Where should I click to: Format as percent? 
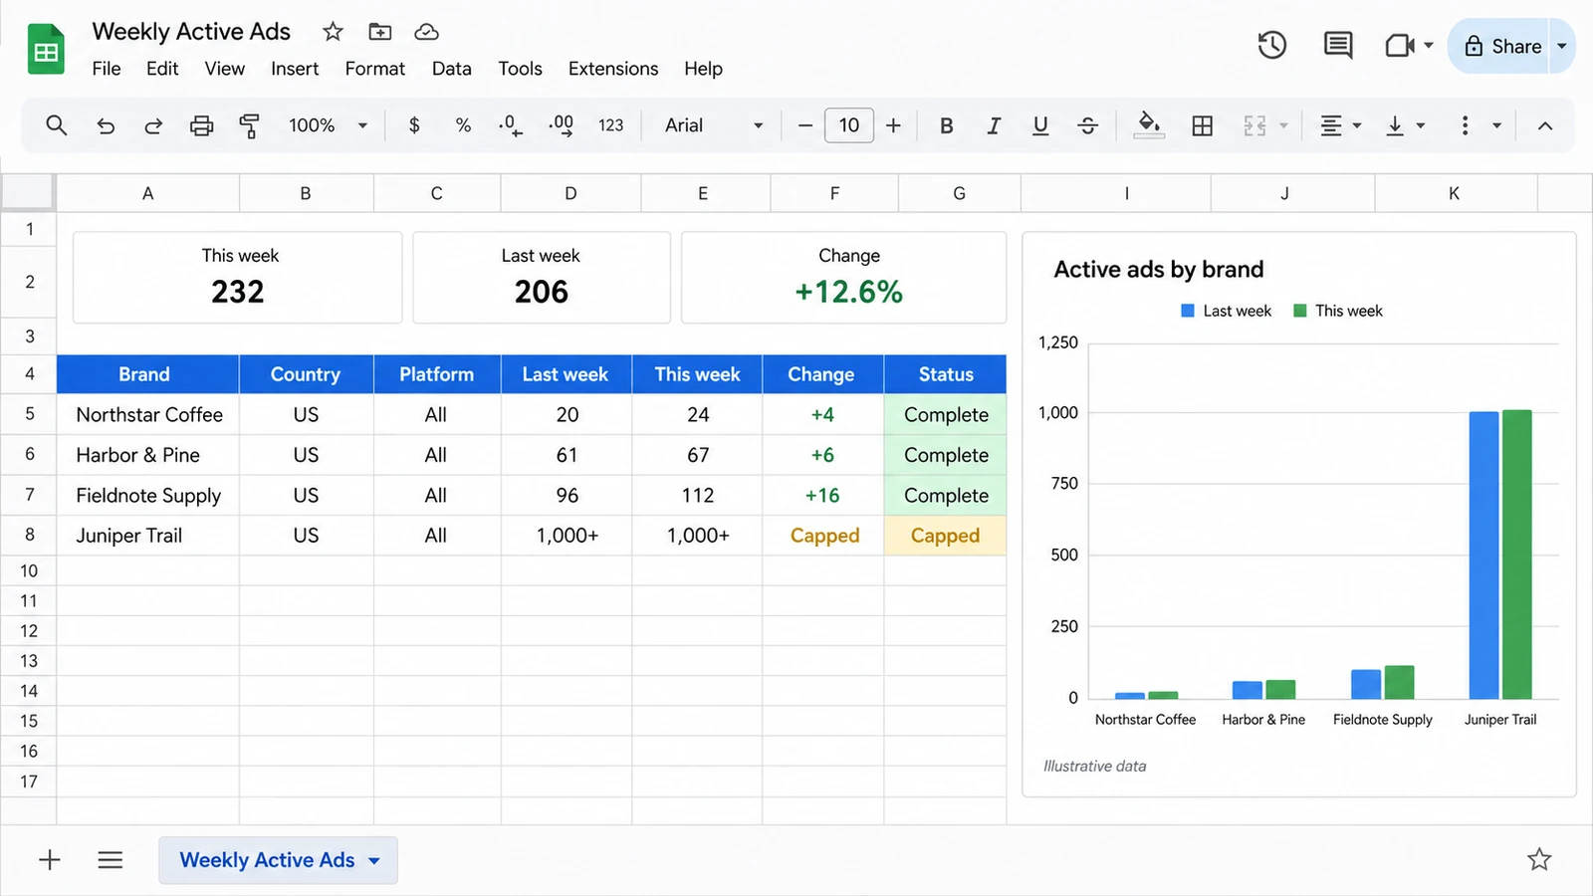[463, 125]
